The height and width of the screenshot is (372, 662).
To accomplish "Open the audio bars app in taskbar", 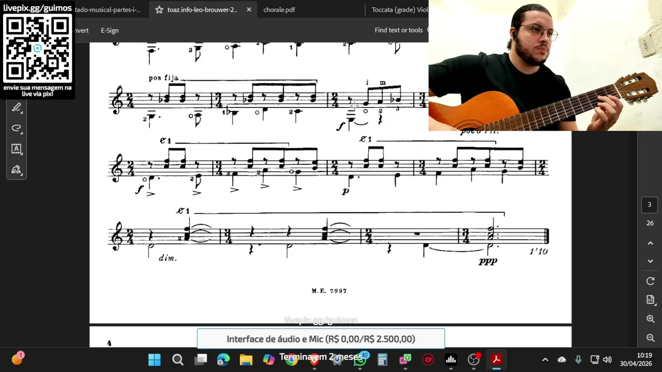I will (451, 360).
